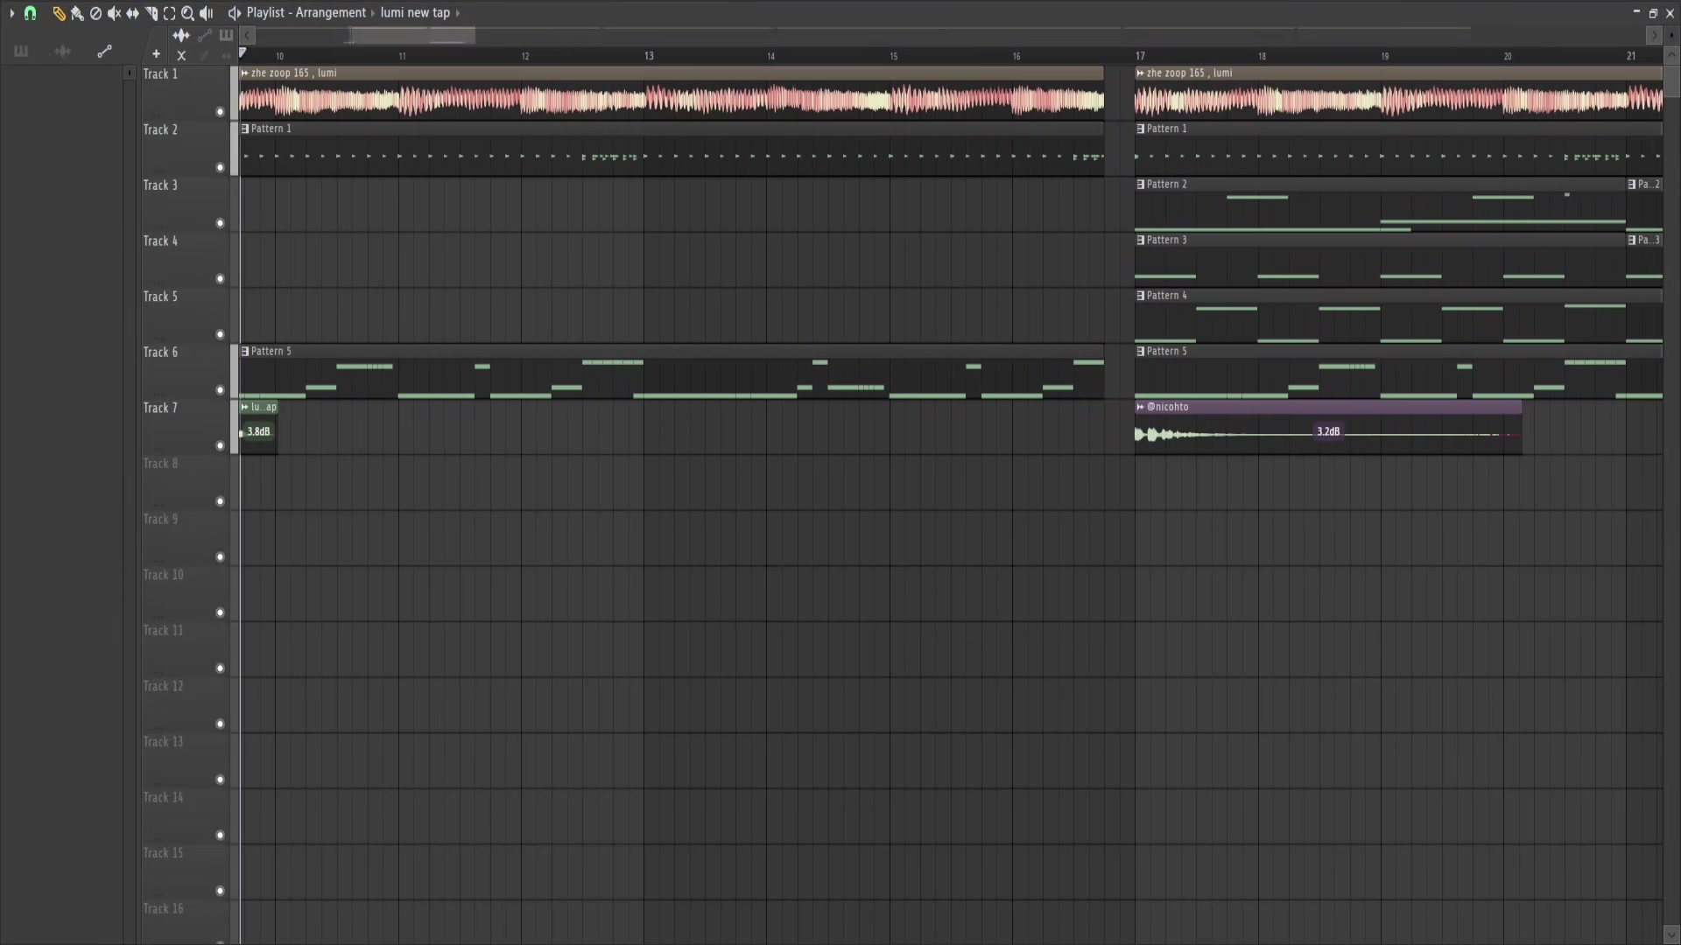Show patterns in picker using piano icon
1681x945 pixels.
tap(21, 52)
